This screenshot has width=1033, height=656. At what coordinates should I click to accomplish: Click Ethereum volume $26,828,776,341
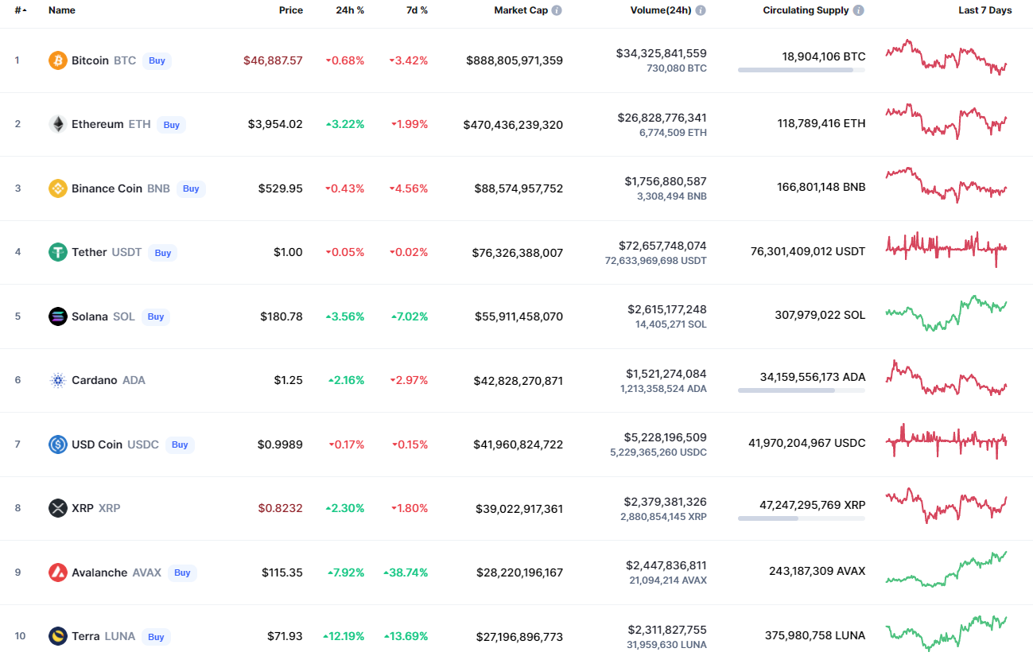pyautogui.click(x=662, y=118)
